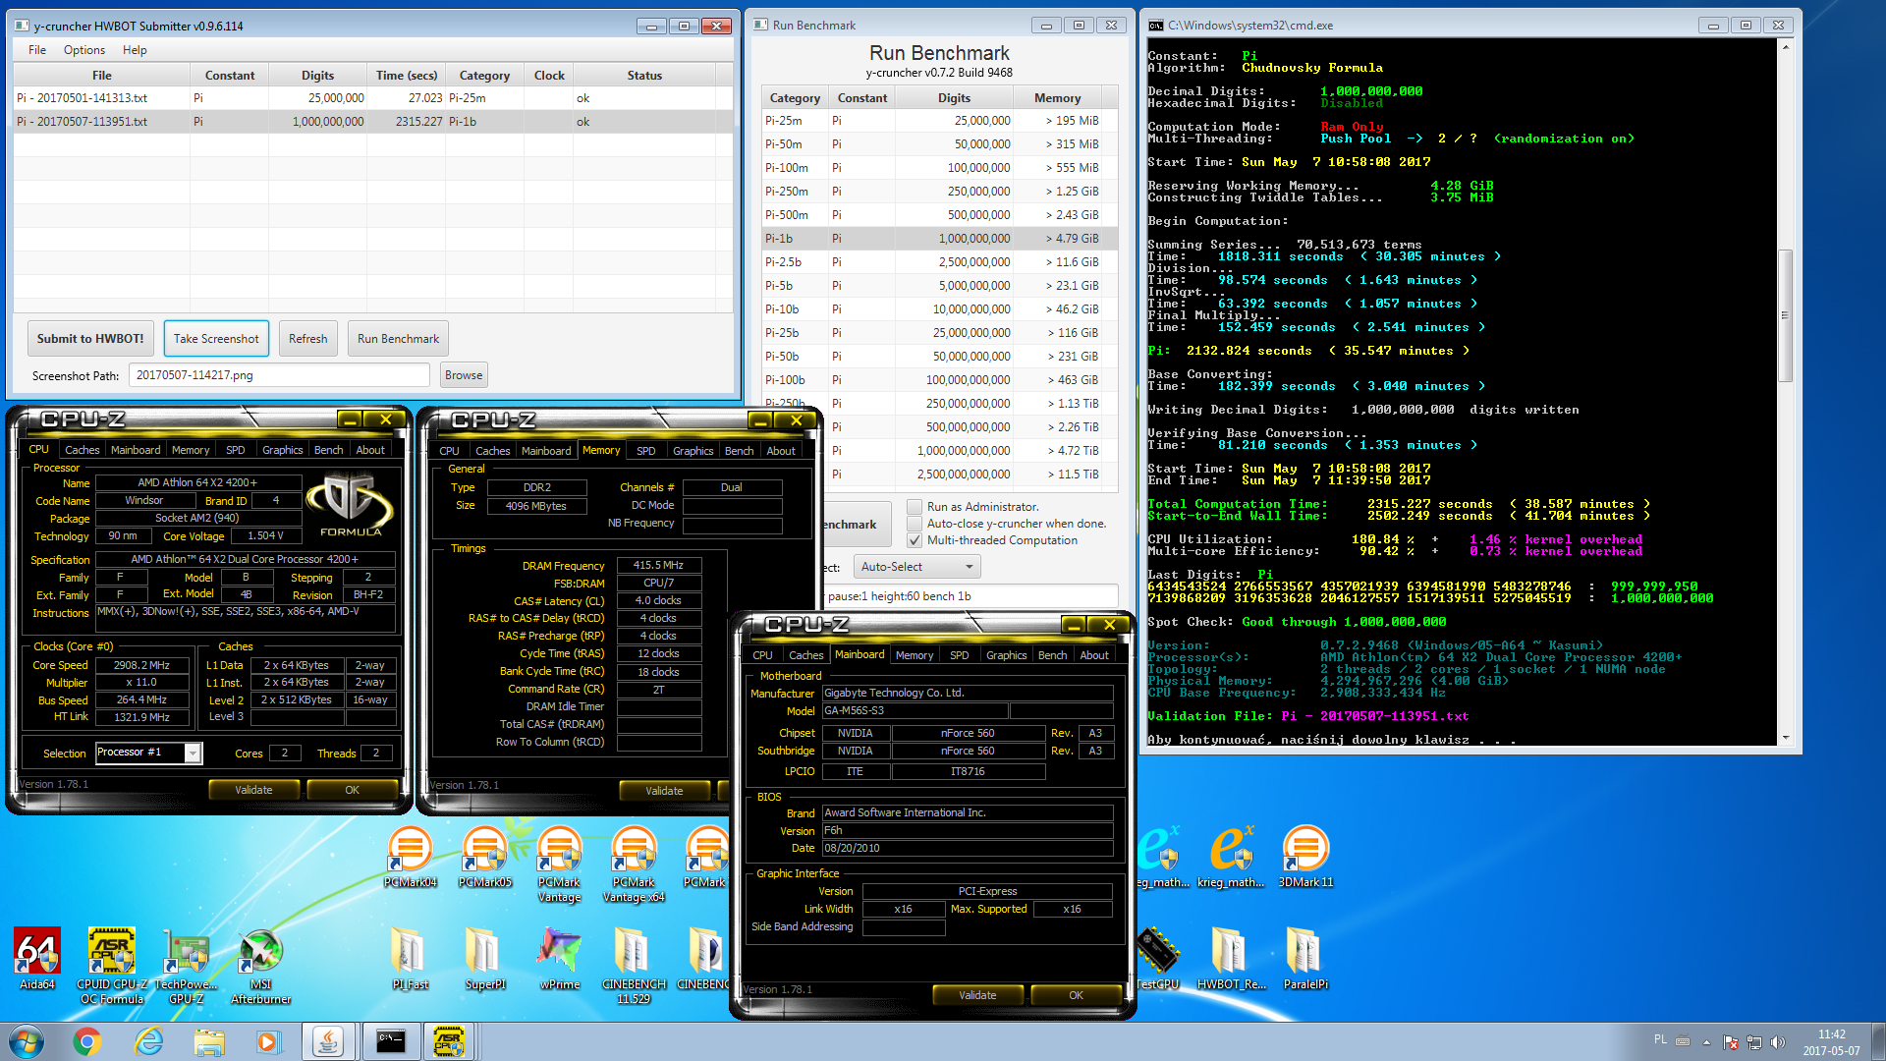
Task: Open the 3DMark11 desktop shortcut
Action: [1305, 857]
